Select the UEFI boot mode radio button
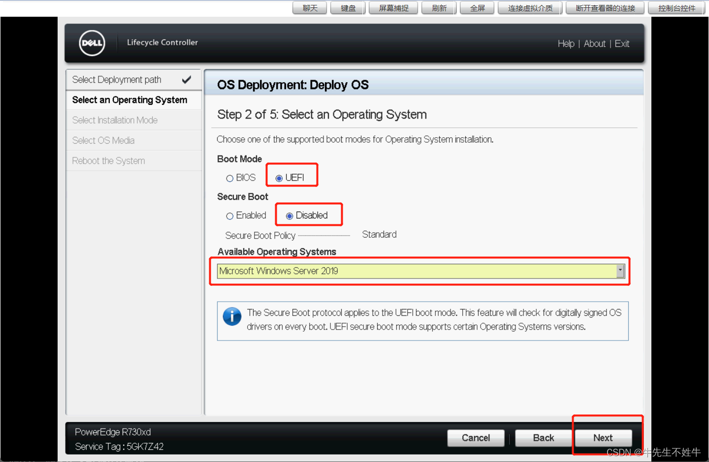The image size is (709, 462). click(x=279, y=178)
